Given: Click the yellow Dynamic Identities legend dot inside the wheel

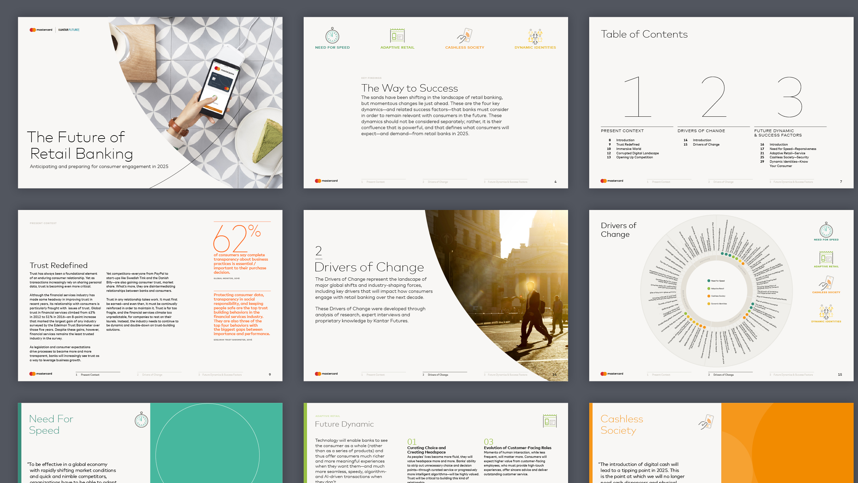Looking at the screenshot, I should tap(709, 304).
